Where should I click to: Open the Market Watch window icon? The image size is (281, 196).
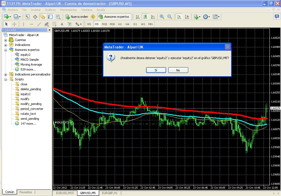coord(27,17)
